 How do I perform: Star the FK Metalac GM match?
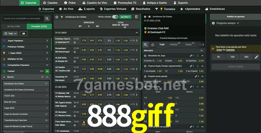[x=75, y=97]
